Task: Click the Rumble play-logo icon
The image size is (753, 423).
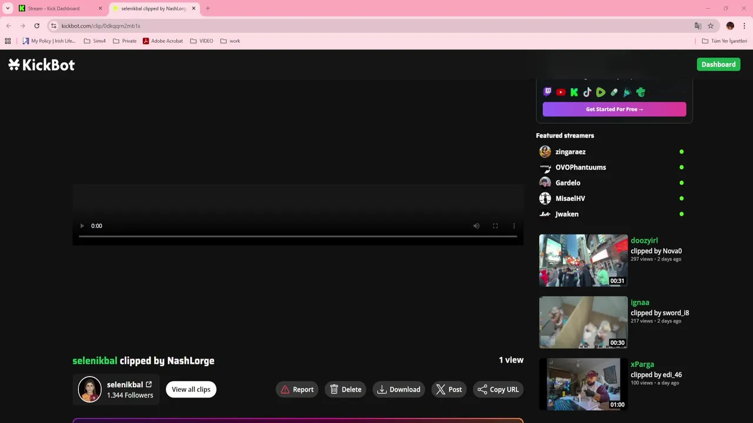Action: pos(601,92)
